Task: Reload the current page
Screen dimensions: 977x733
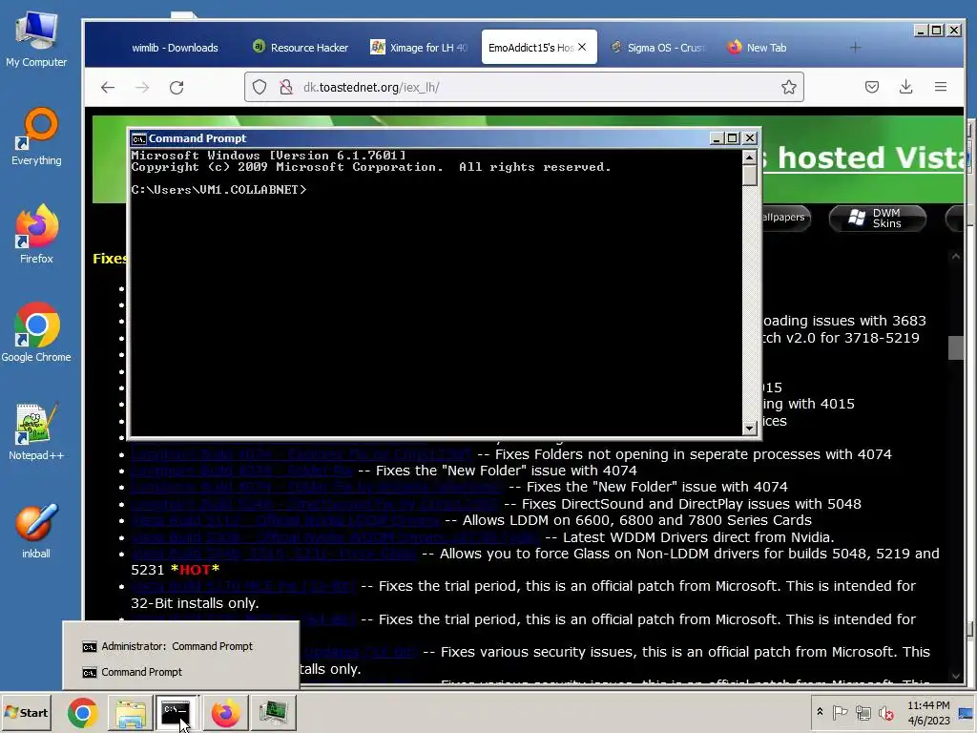Action: [177, 87]
